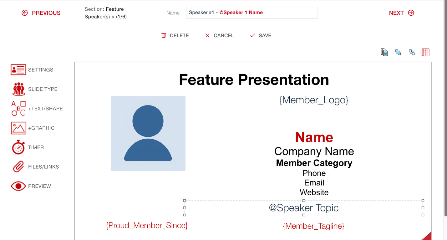
Task: Select the Email line on slide
Action: (314, 183)
